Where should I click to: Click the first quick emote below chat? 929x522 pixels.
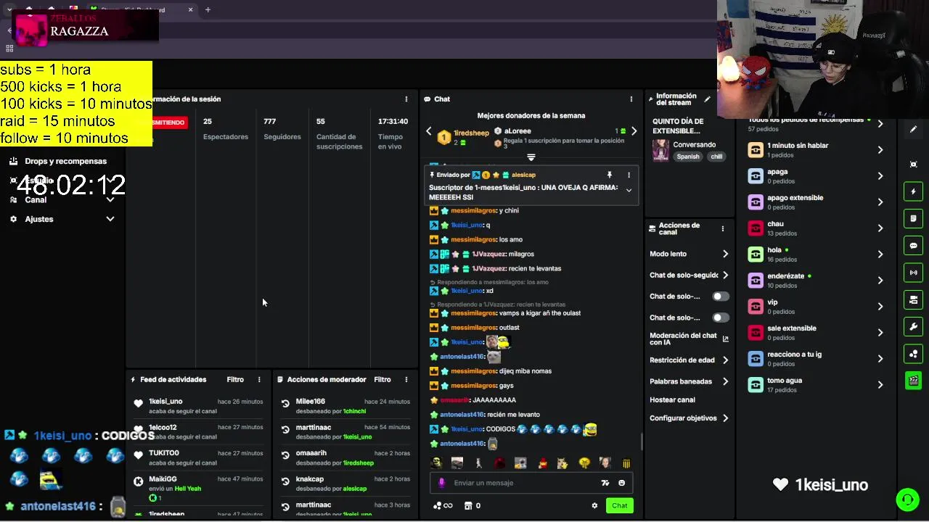click(x=436, y=463)
